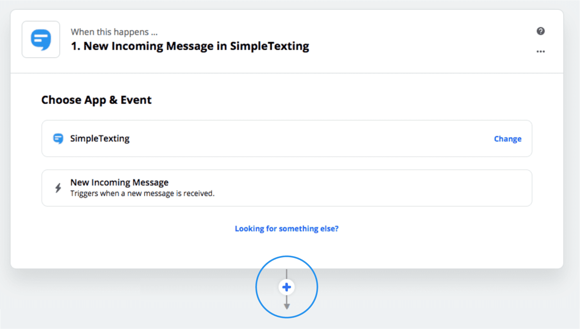
Task: Select the trigger description text about received messages
Action: pyautogui.click(x=142, y=193)
